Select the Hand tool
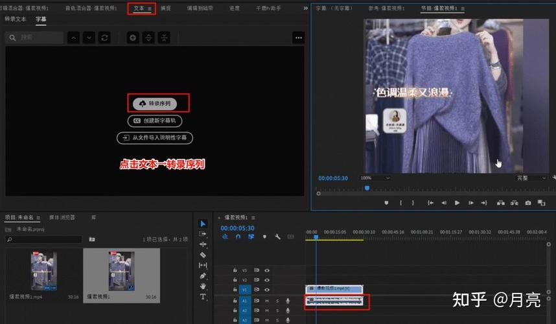This screenshot has height=324, width=556. click(x=203, y=286)
